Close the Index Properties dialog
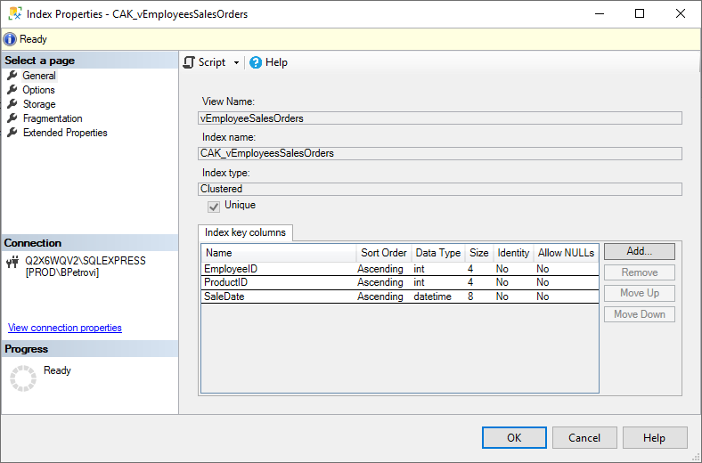The image size is (702, 463). (681, 13)
